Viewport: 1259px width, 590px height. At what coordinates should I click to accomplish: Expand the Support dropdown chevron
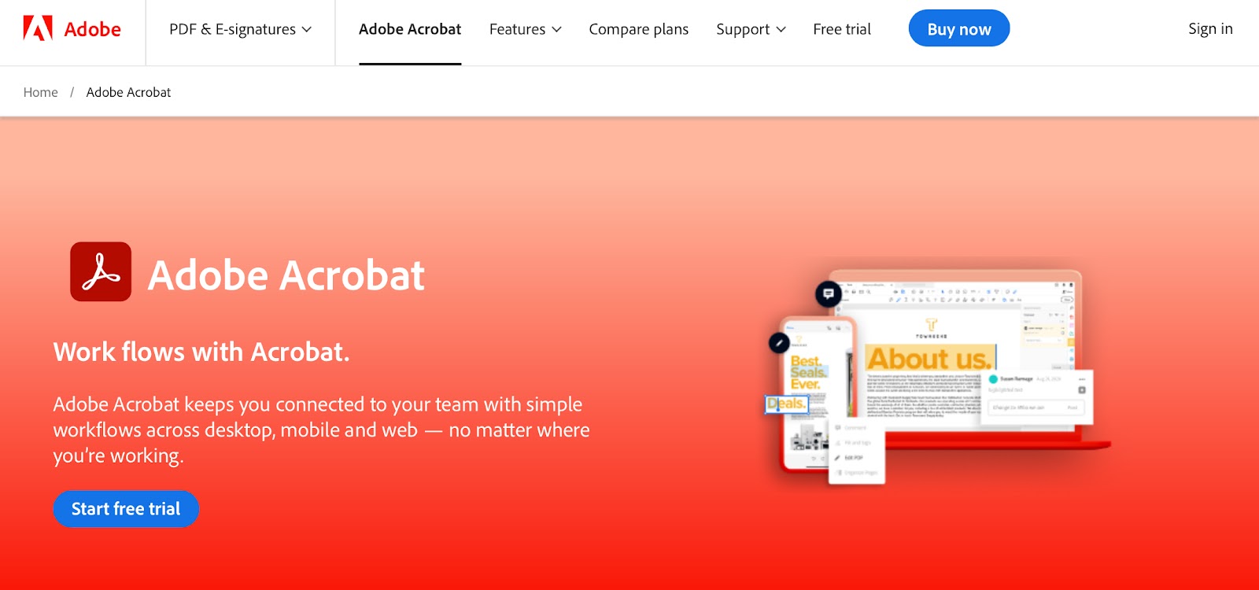781,29
